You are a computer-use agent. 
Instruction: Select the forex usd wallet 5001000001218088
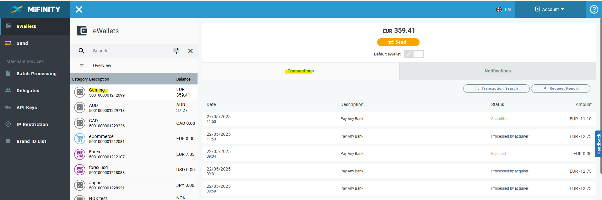(134, 170)
